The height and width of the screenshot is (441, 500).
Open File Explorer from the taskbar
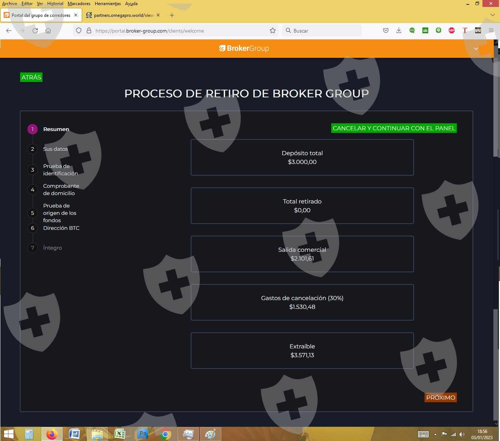click(x=97, y=434)
